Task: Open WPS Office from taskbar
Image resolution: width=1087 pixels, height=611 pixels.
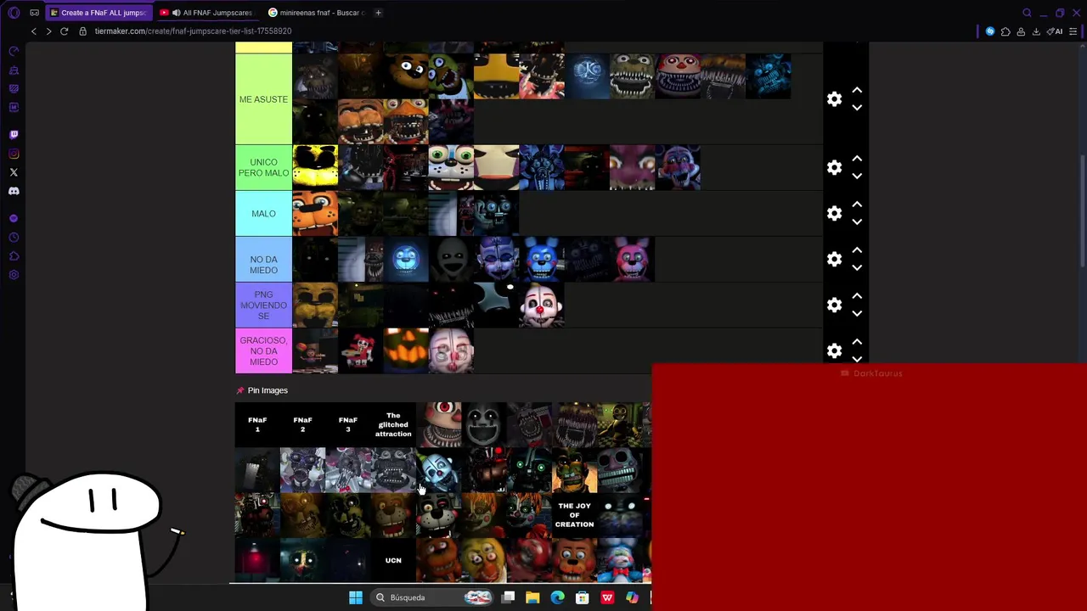Action: pyautogui.click(x=607, y=597)
